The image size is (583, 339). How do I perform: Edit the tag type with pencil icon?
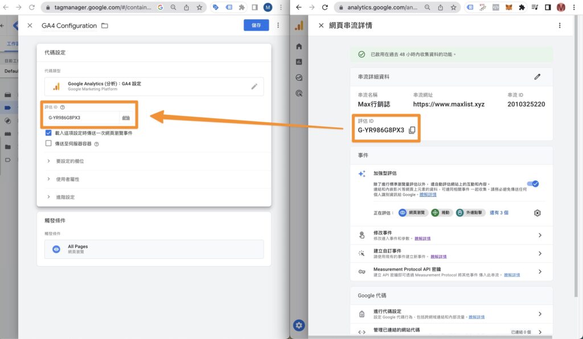click(x=254, y=86)
